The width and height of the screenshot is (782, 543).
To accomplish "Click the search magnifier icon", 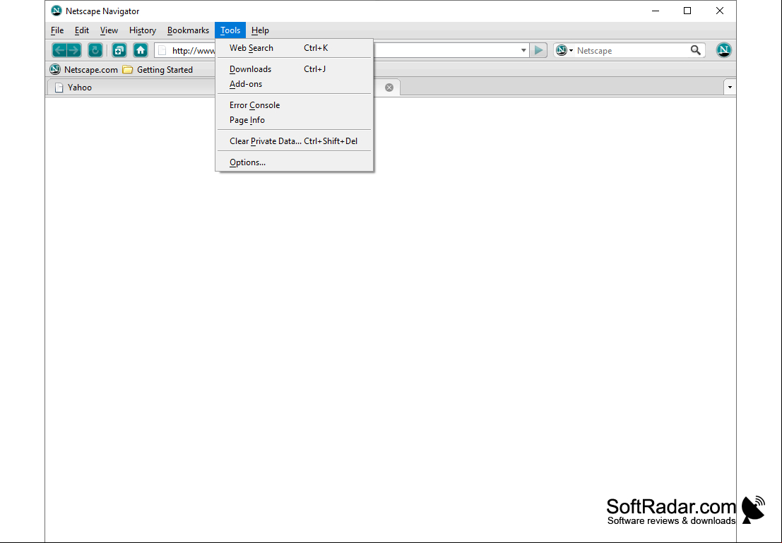I will tap(696, 50).
